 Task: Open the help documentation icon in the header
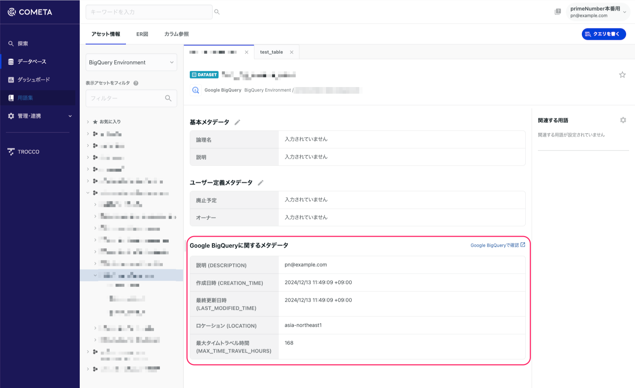pos(558,12)
